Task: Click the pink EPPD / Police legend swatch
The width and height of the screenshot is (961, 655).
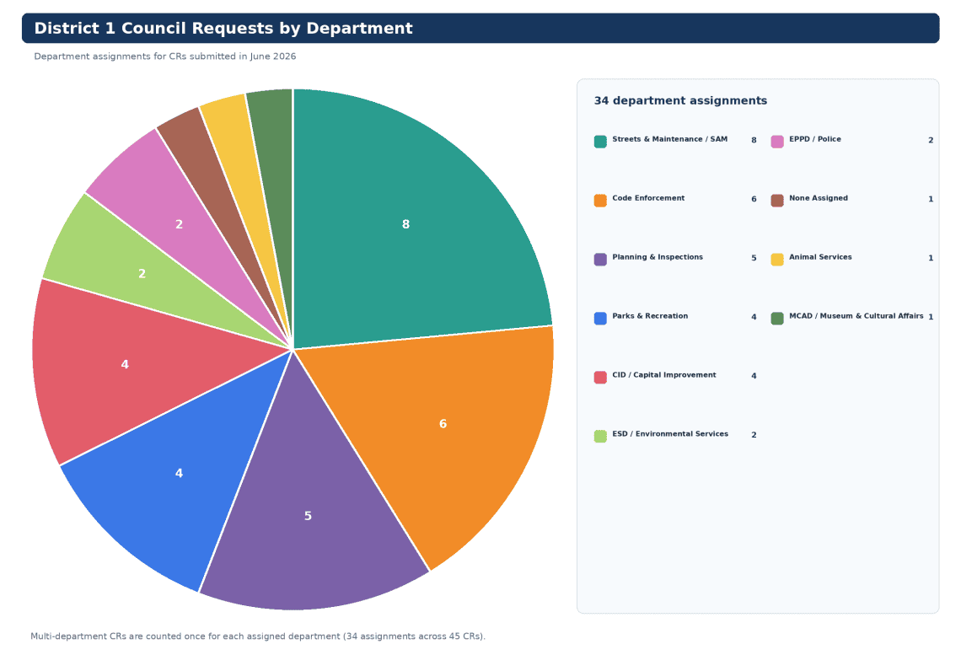Action: pos(777,142)
